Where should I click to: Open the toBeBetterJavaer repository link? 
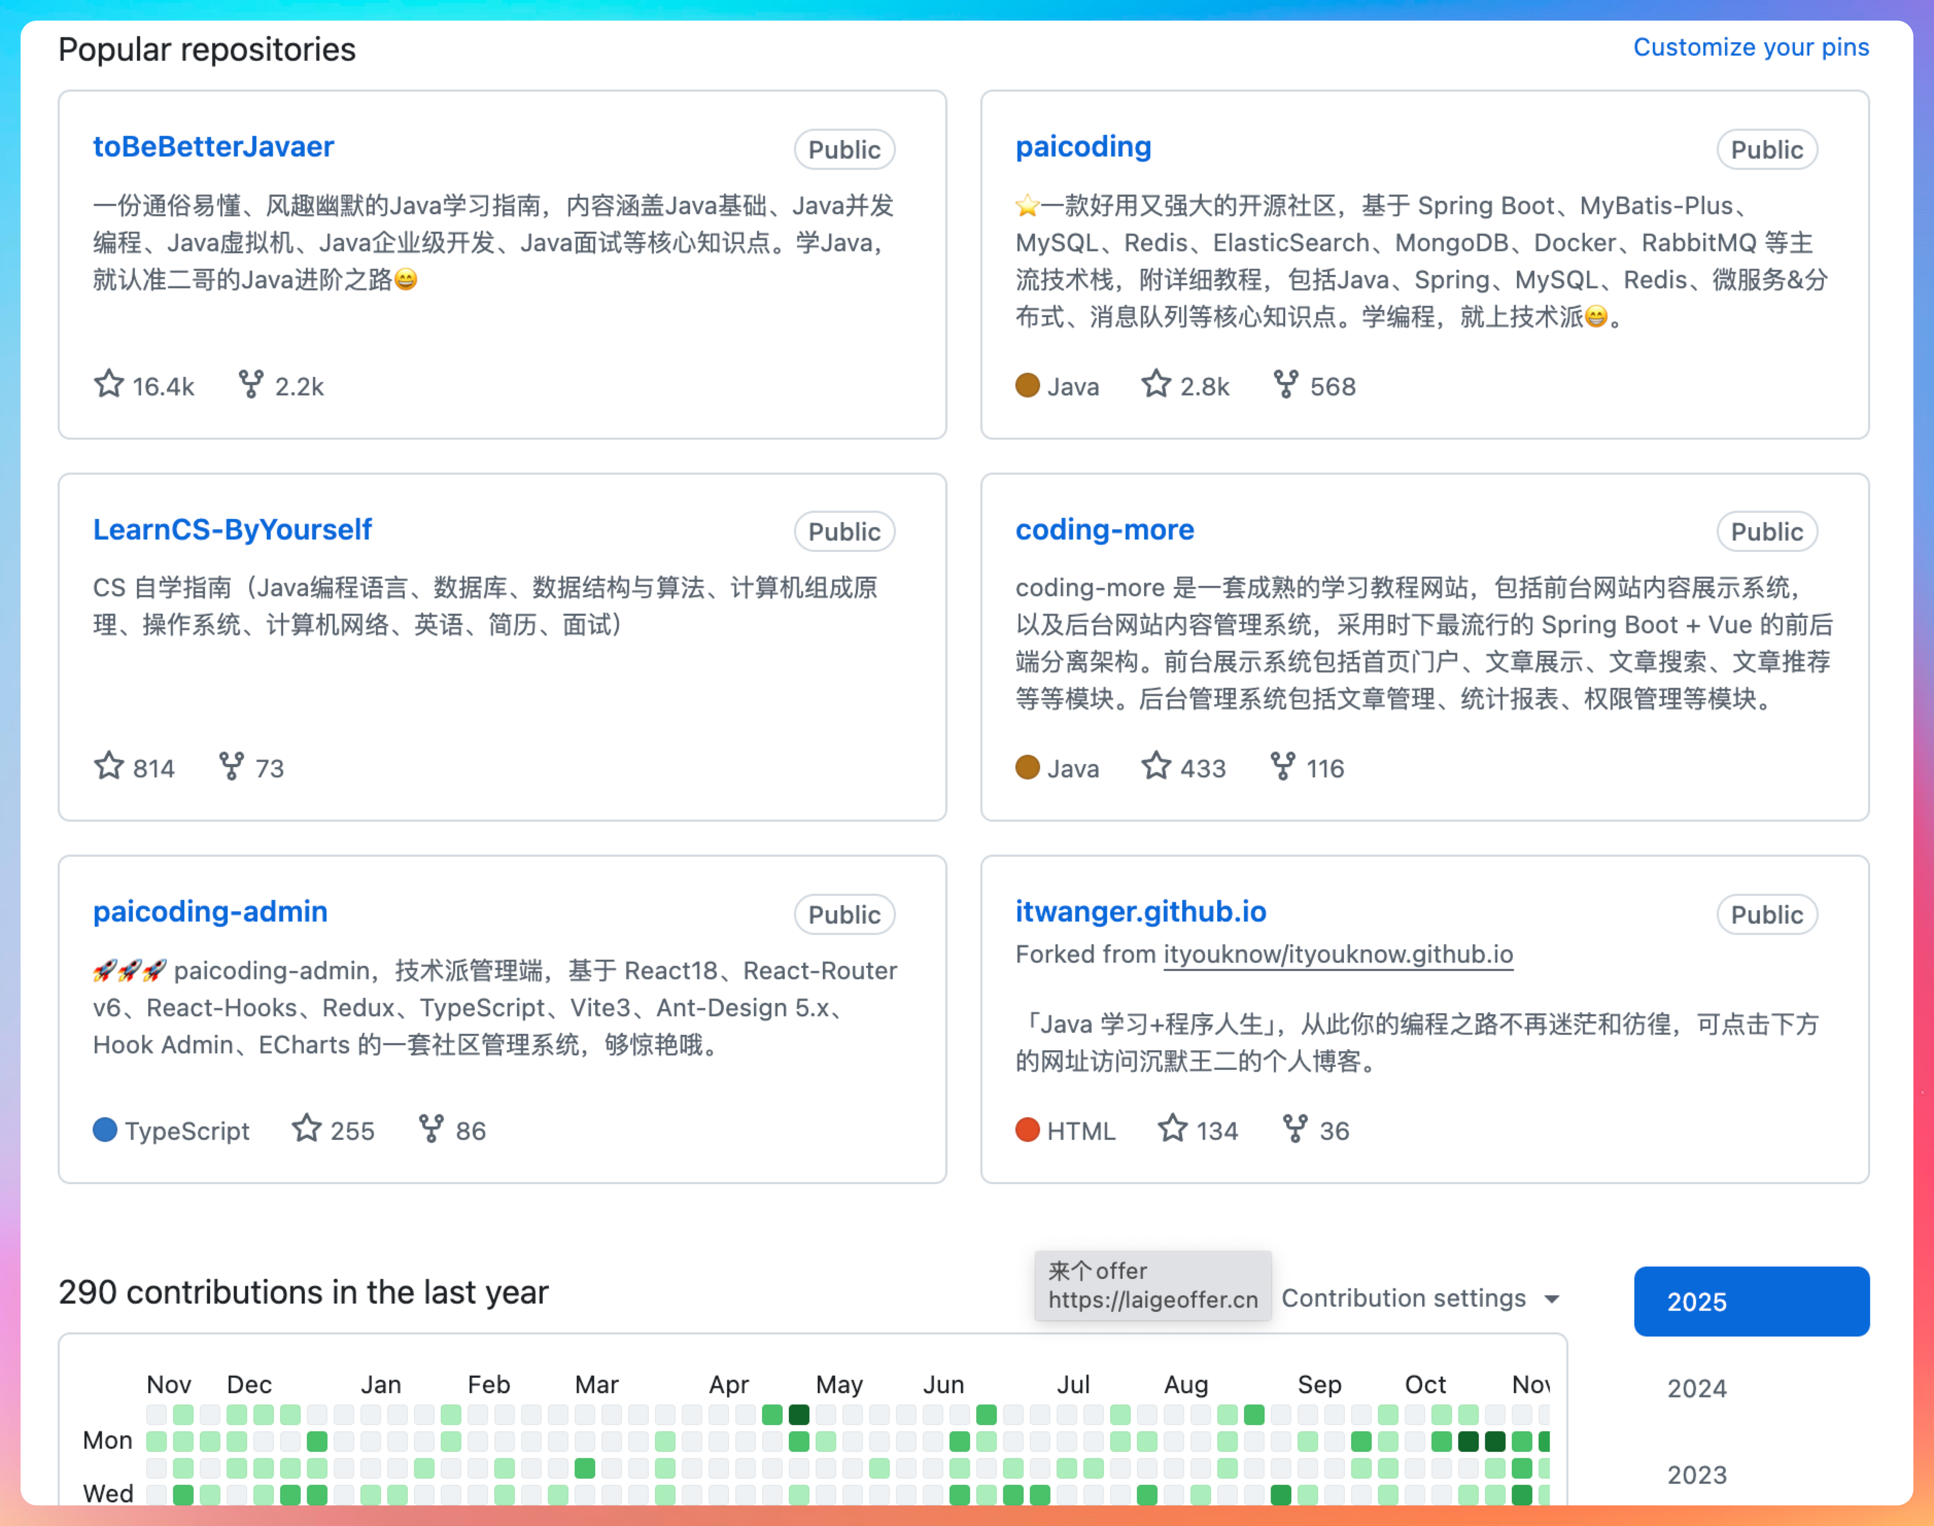(x=214, y=147)
